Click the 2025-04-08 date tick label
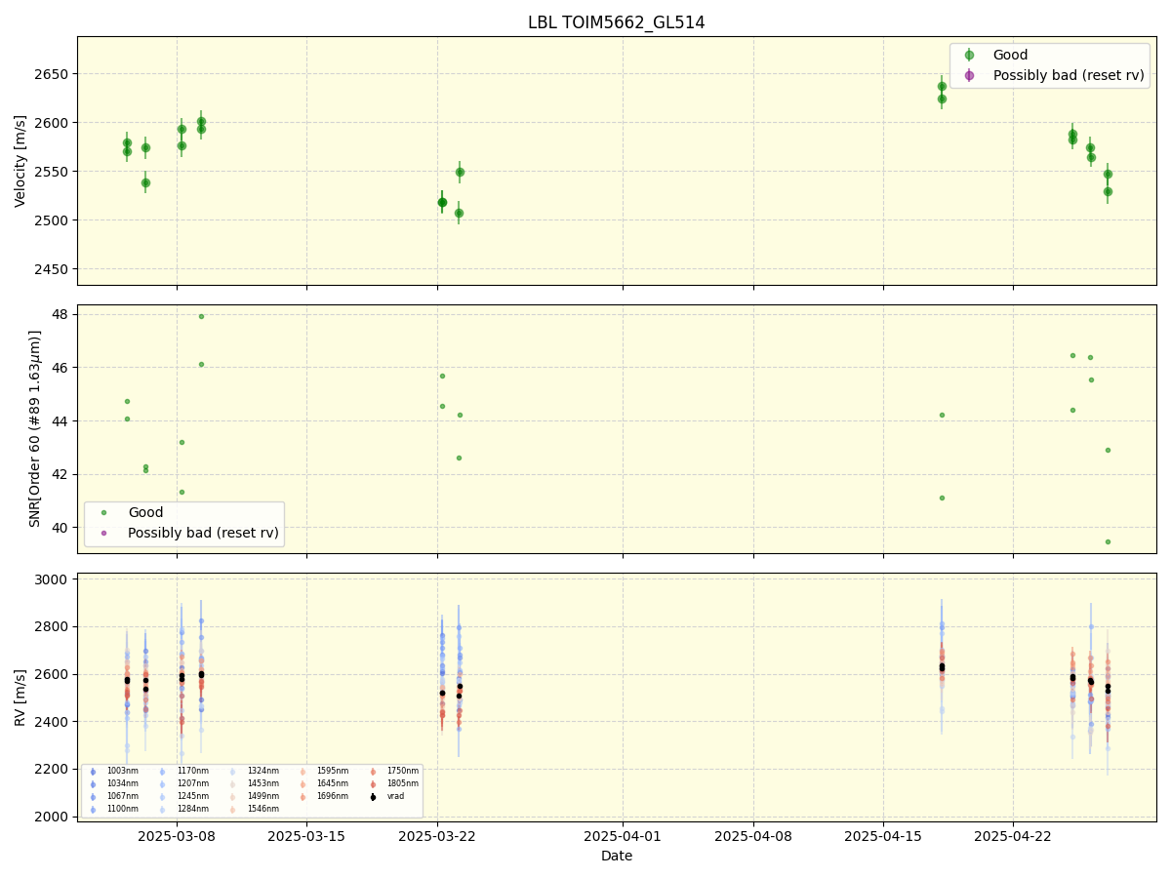 coord(753,836)
